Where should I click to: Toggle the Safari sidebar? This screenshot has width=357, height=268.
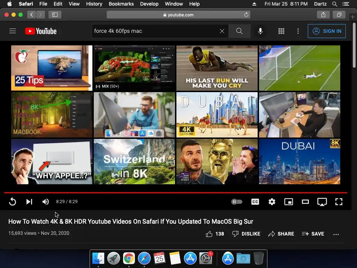coord(55,15)
